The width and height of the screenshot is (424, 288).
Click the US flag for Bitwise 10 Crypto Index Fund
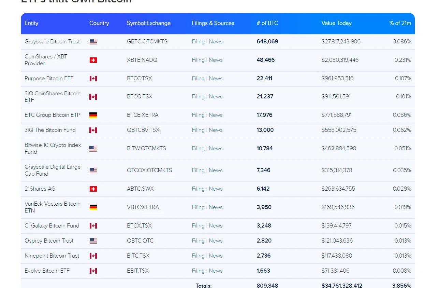93,149
